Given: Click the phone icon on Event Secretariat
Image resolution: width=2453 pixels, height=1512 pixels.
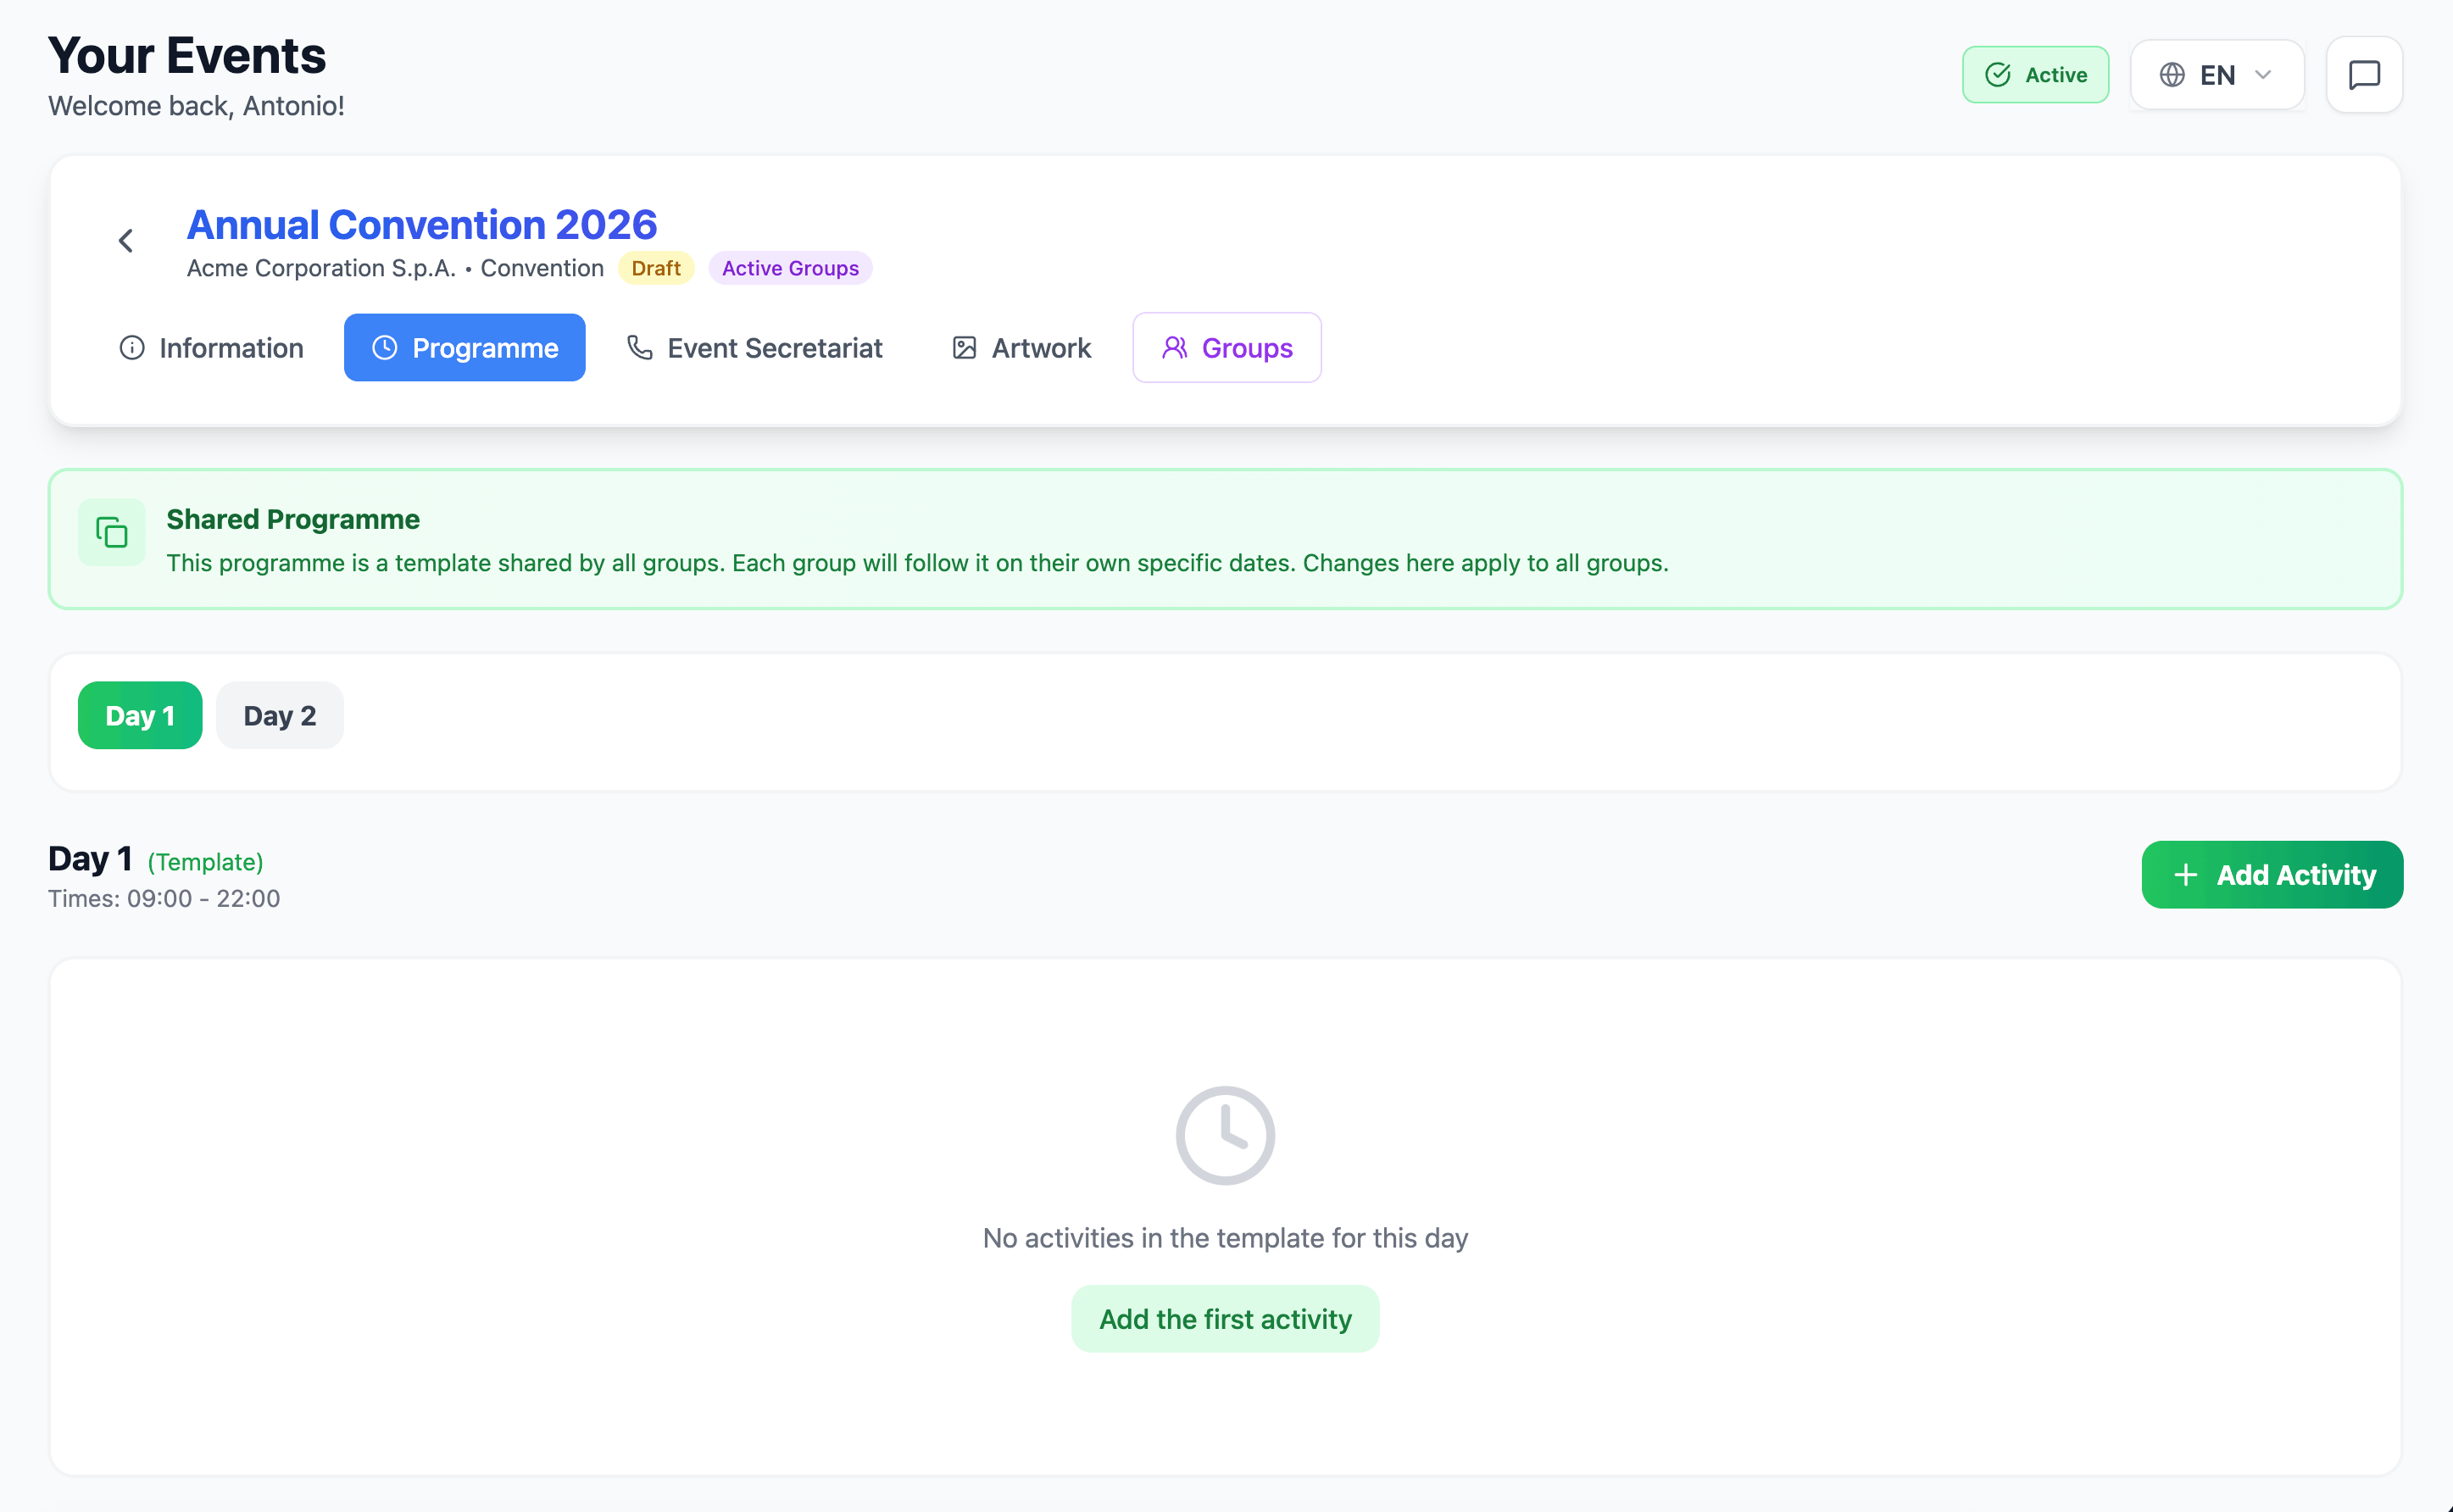Looking at the screenshot, I should [640, 348].
